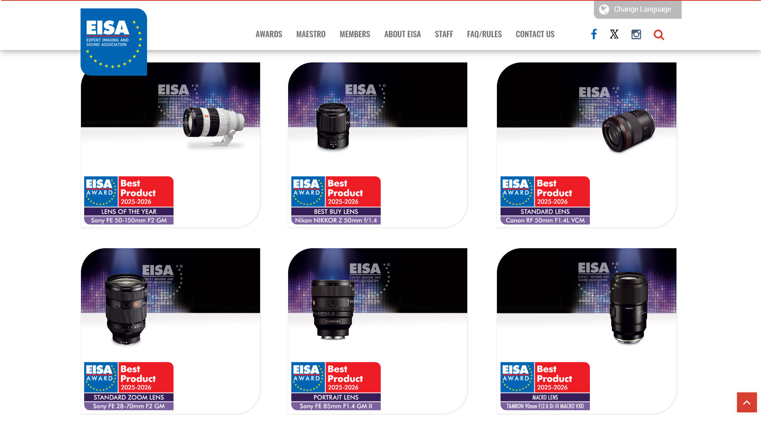Viewport: 761px width, 432px height.
Task: Click the BEST BUY LENS award badge
Action: (x=336, y=200)
